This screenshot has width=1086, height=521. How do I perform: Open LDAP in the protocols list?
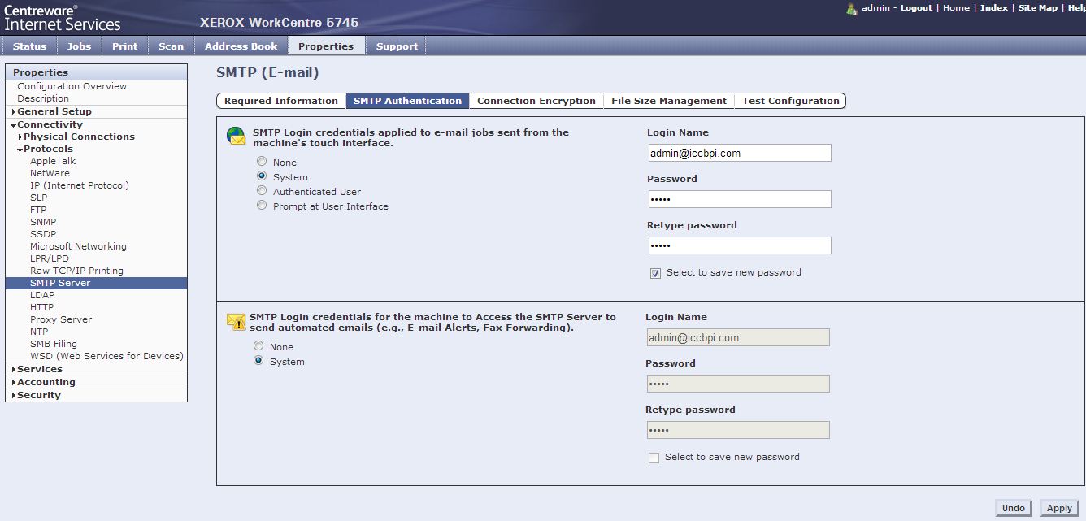pyautogui.click(x=42, y=295)
